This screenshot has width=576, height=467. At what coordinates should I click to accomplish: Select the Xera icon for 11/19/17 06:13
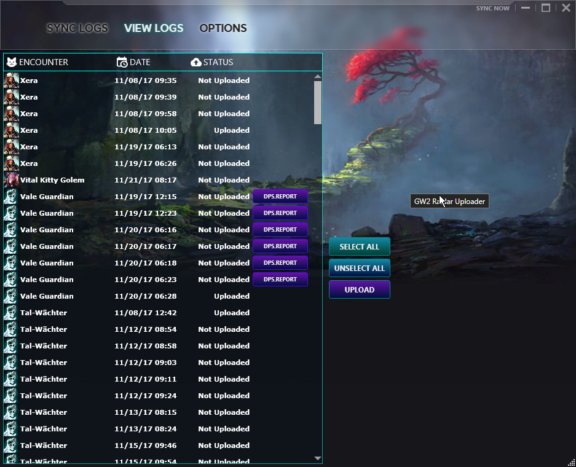tap(11, 146)
